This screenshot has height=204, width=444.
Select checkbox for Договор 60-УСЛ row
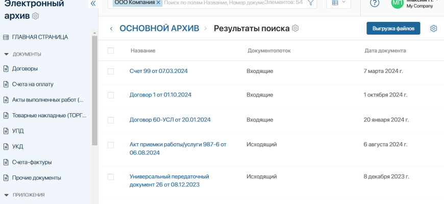point(111,120)
